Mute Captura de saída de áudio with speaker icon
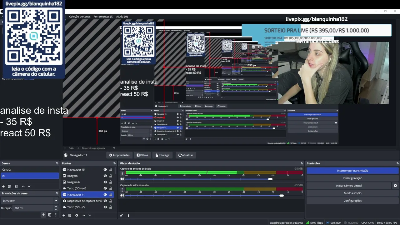The width and height of the screenshot is (400, 225). (x=122, y=195)
